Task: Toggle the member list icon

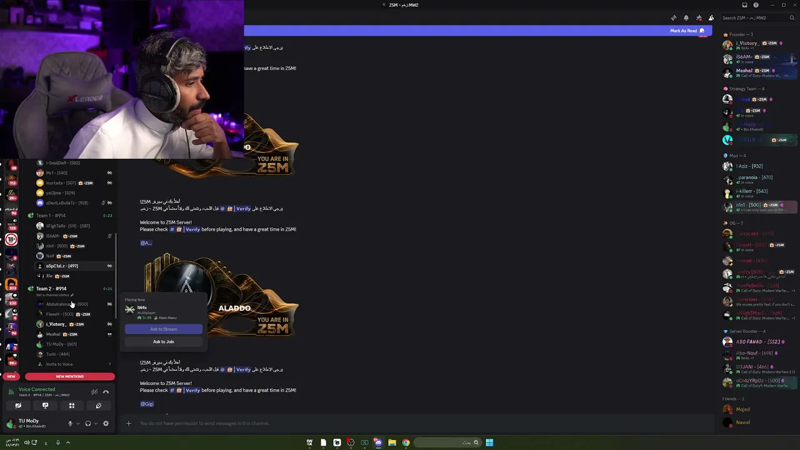Action: (x=711, y=17)
